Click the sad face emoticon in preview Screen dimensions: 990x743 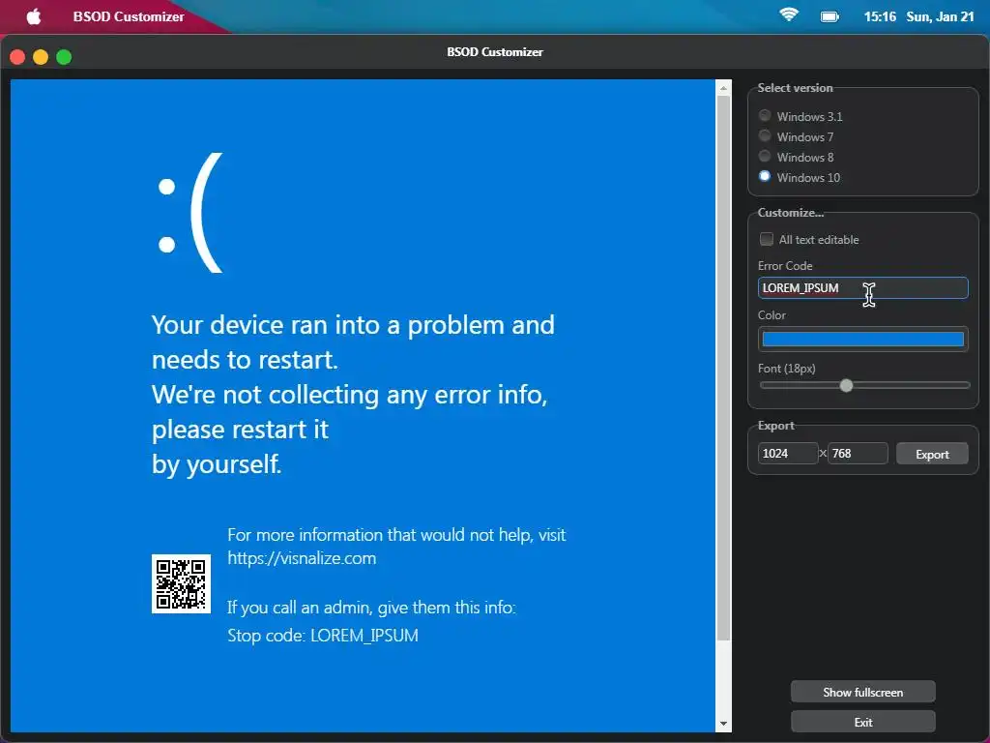click(190, 213)
